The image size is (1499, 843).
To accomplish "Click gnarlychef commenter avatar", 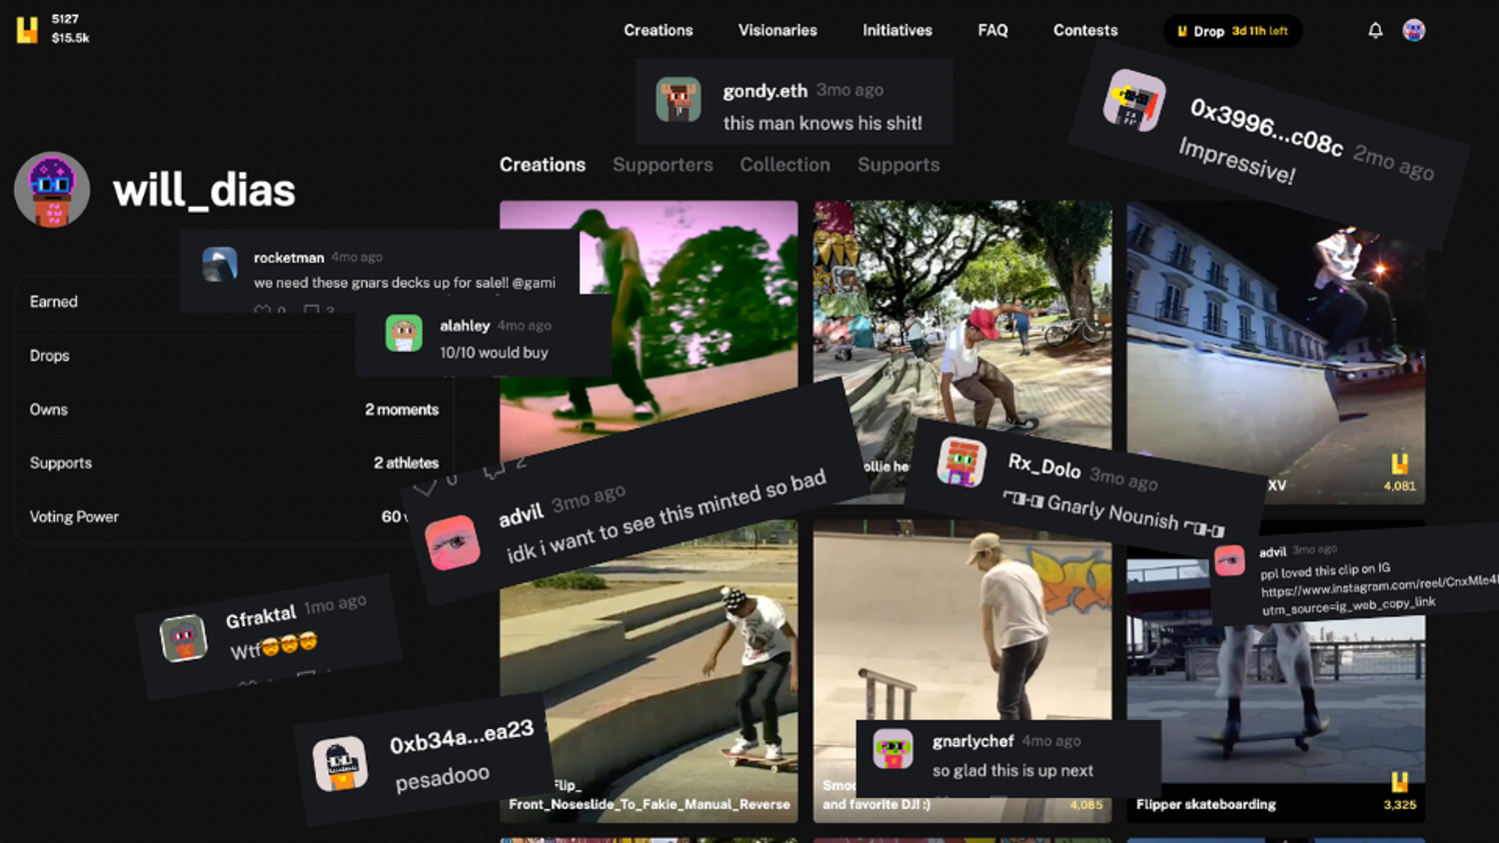I will [892, 749].
